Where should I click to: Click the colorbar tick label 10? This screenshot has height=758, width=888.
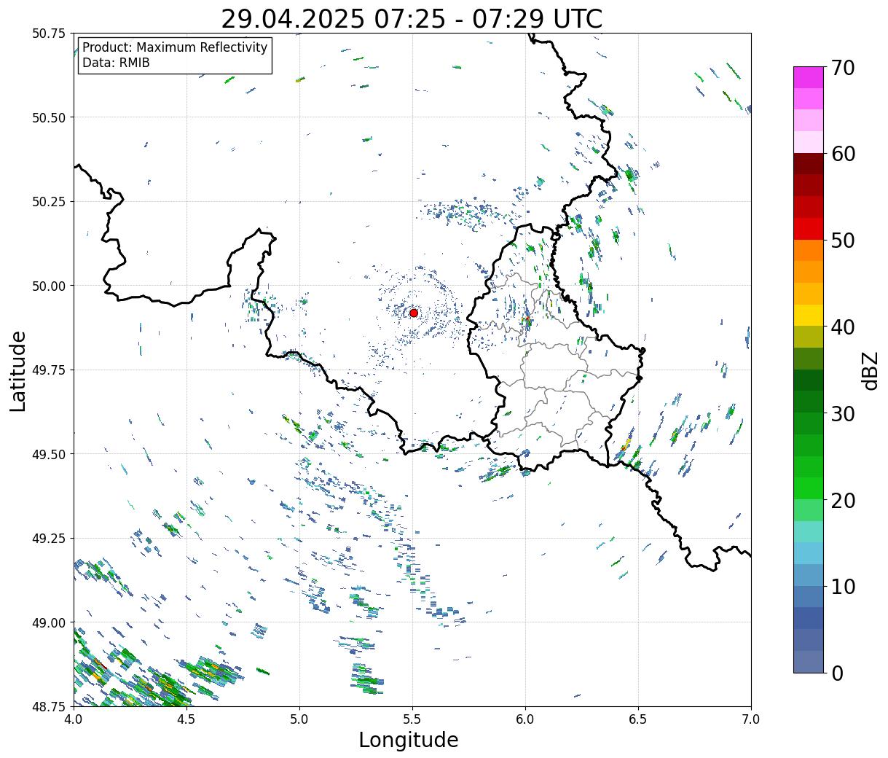pyautogui.click(x=842, y=586)
